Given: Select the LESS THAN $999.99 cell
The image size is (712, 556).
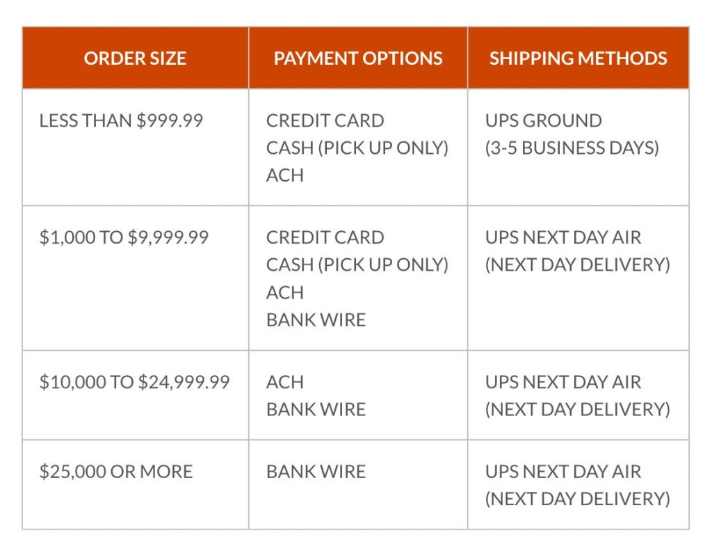Looking at the screenshot, I should pos(121,120).
